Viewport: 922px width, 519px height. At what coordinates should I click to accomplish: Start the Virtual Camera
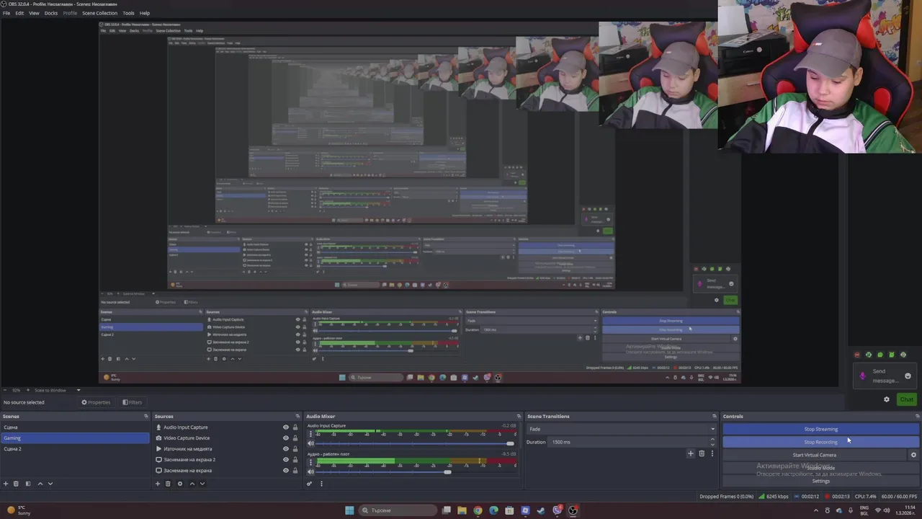815,455
